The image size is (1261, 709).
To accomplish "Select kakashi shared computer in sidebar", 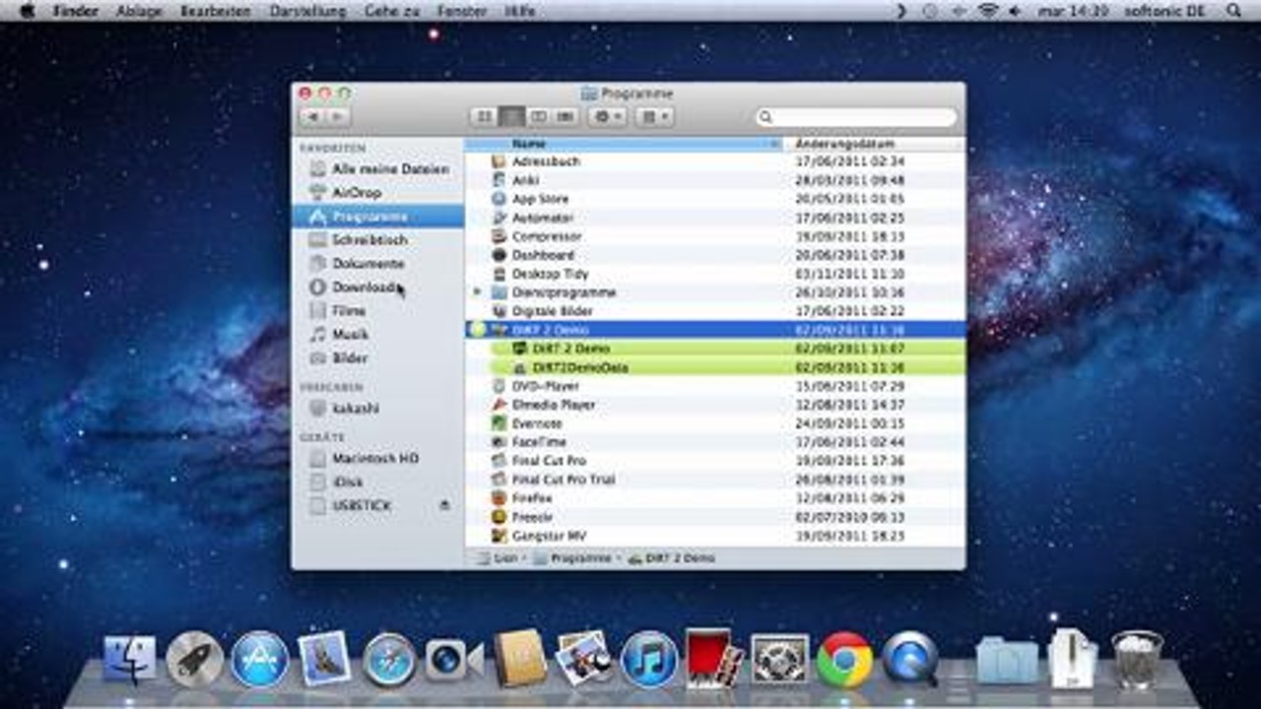I will click(378, 408).
